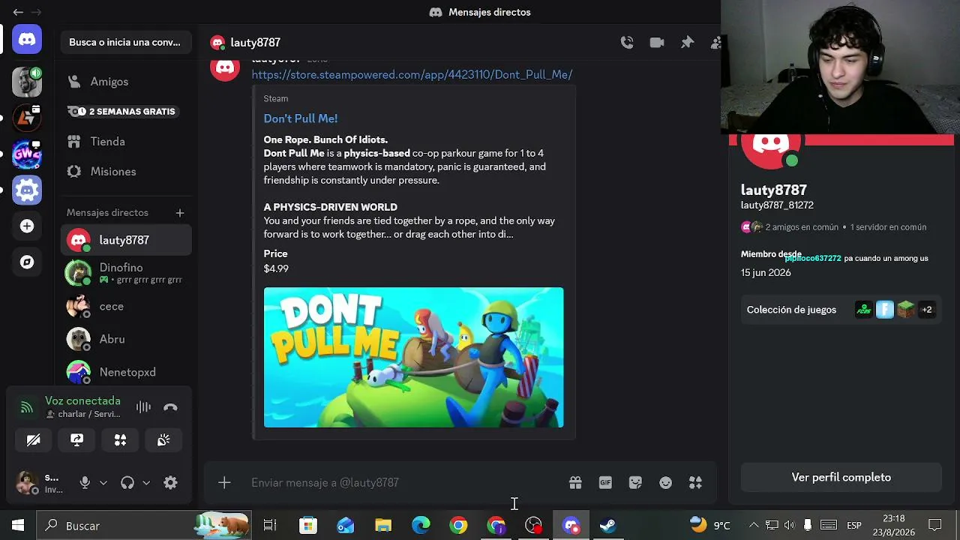Open Abru direct message
Screen dimensions: 960x540
(126, 339)
